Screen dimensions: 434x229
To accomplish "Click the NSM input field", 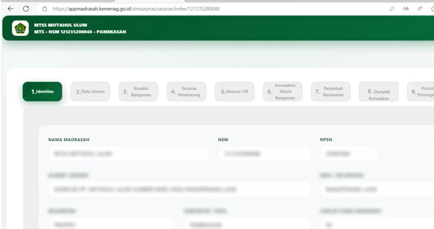I will [x=265, y=154].
